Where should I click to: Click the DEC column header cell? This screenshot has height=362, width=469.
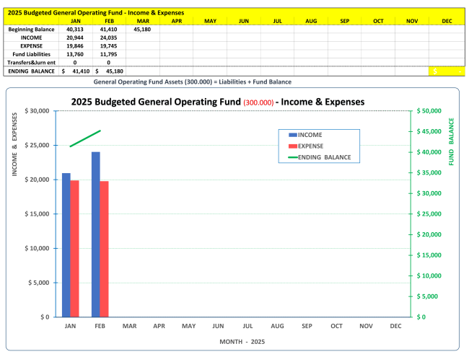(x=447, y=21)
